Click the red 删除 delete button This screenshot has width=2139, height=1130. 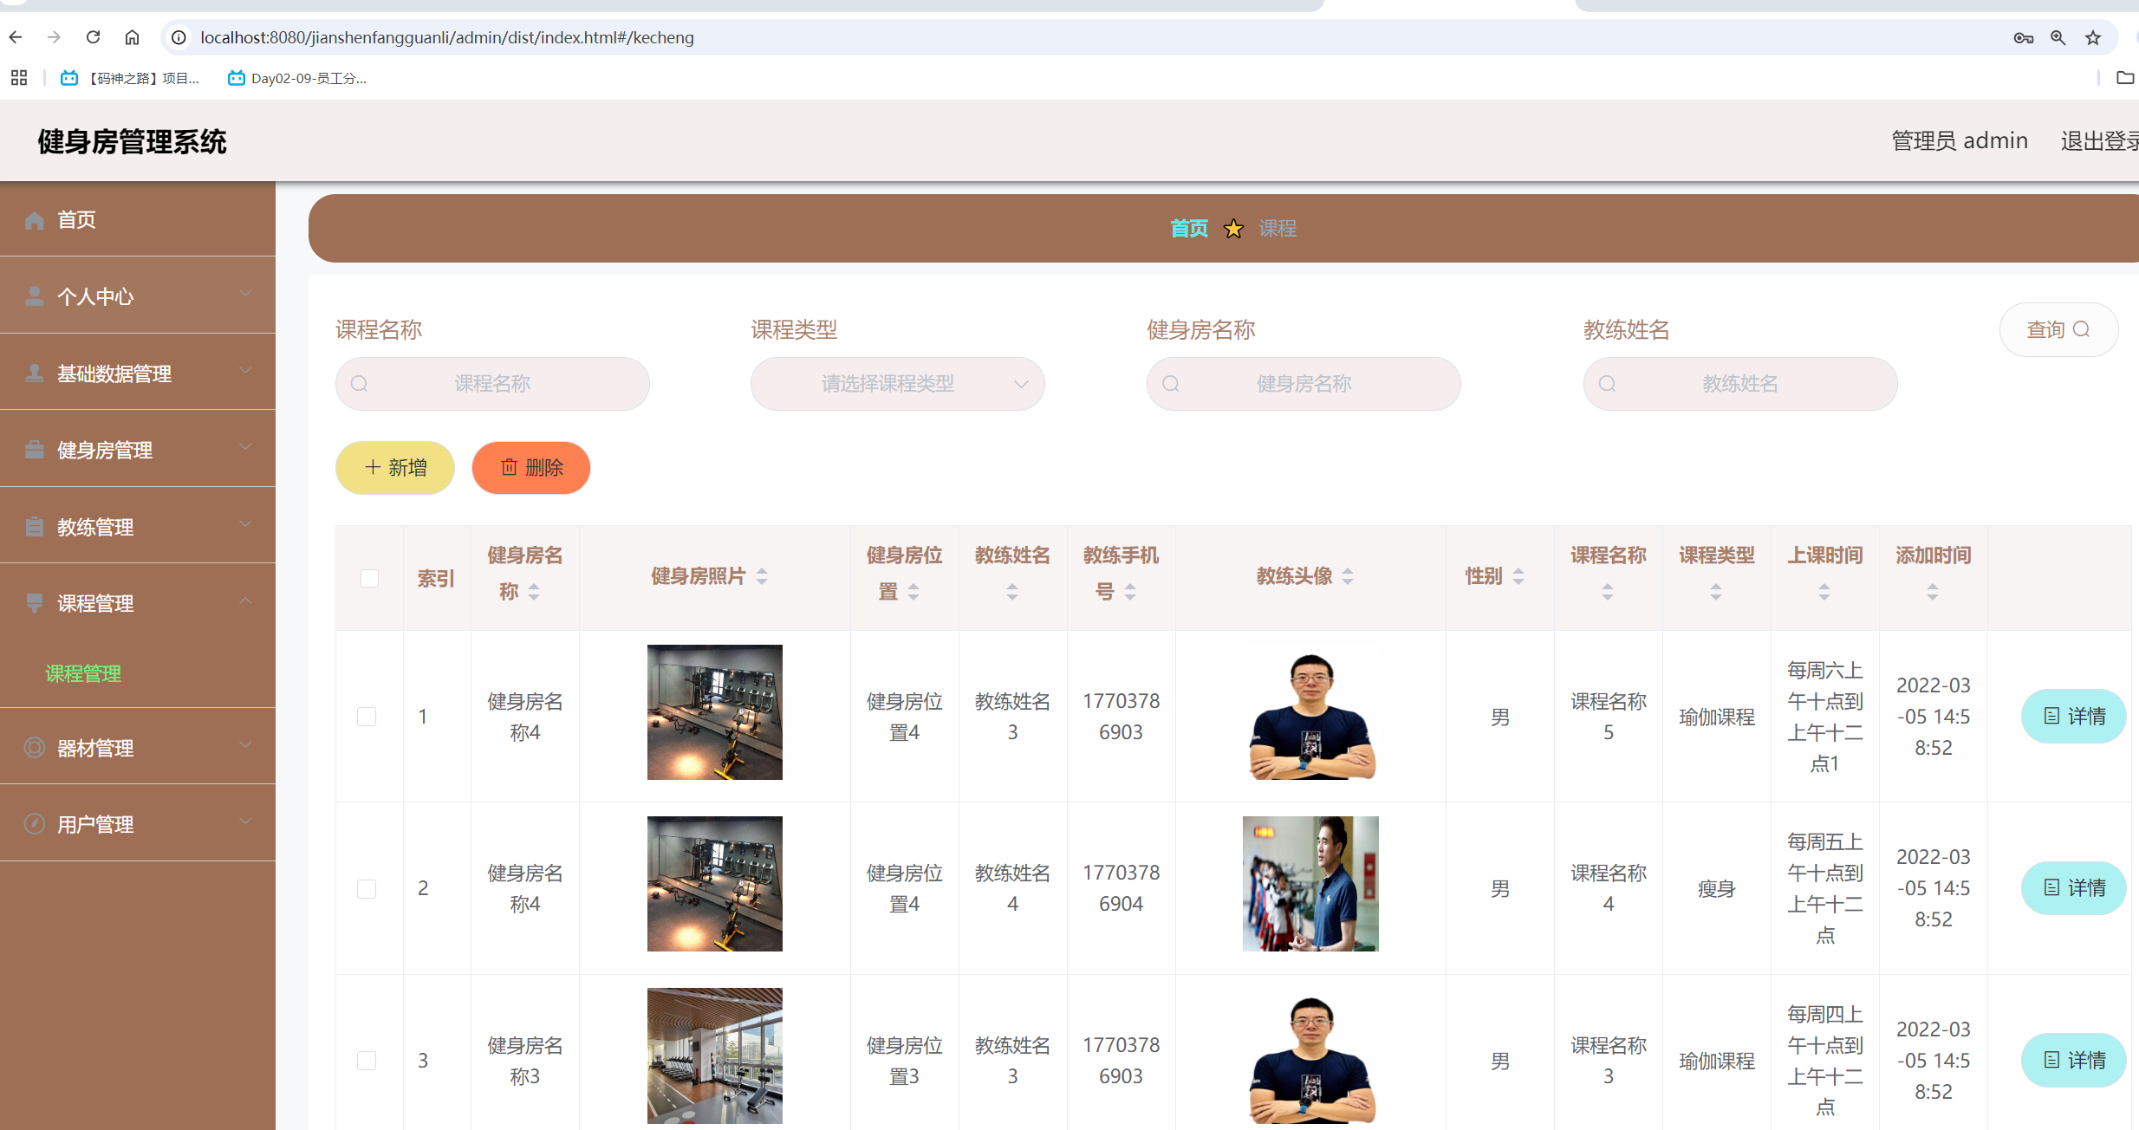[530, 467]
